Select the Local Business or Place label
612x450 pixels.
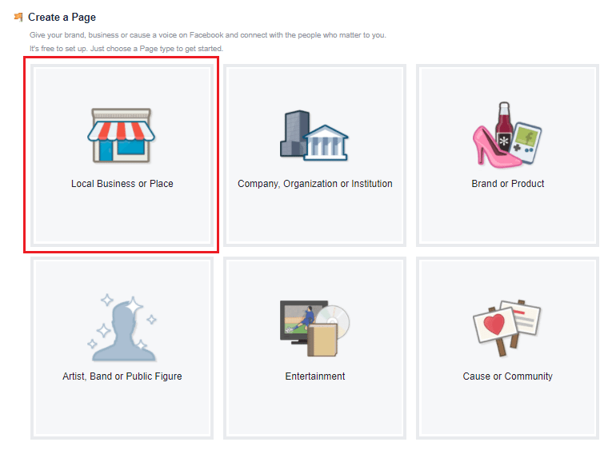122,184
